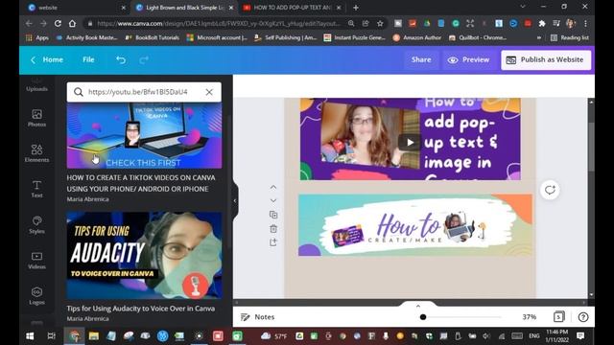The image size is (614, 345).
Task: Adjust the zoom slider handle
Action: tap(423, 317)
